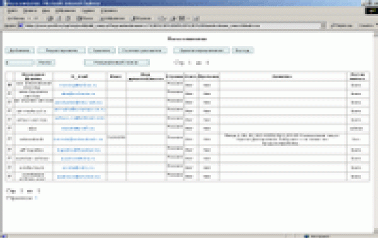The height and width of the screenshot is (238, 378).
Task: Click the last button in the top button row
Action: [x=243, y=50]
